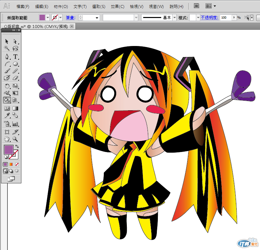Viewport: 260px width, 250px height.
Task: Open stroke color dropdown in control bar
Action: pyautogui.click(x=60, y=17)
